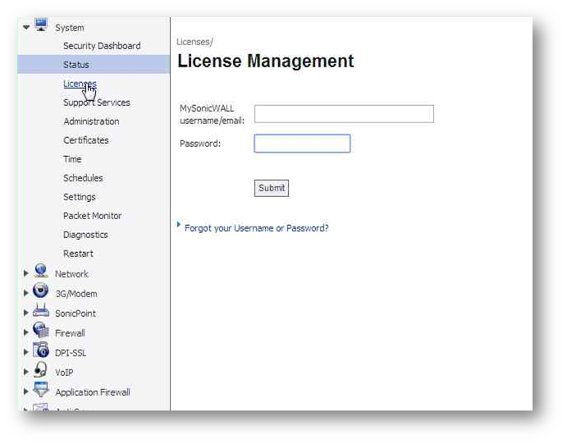Open Forgot your Username or Password link
This screenshot has width=567, height=445.
[256, 228]
